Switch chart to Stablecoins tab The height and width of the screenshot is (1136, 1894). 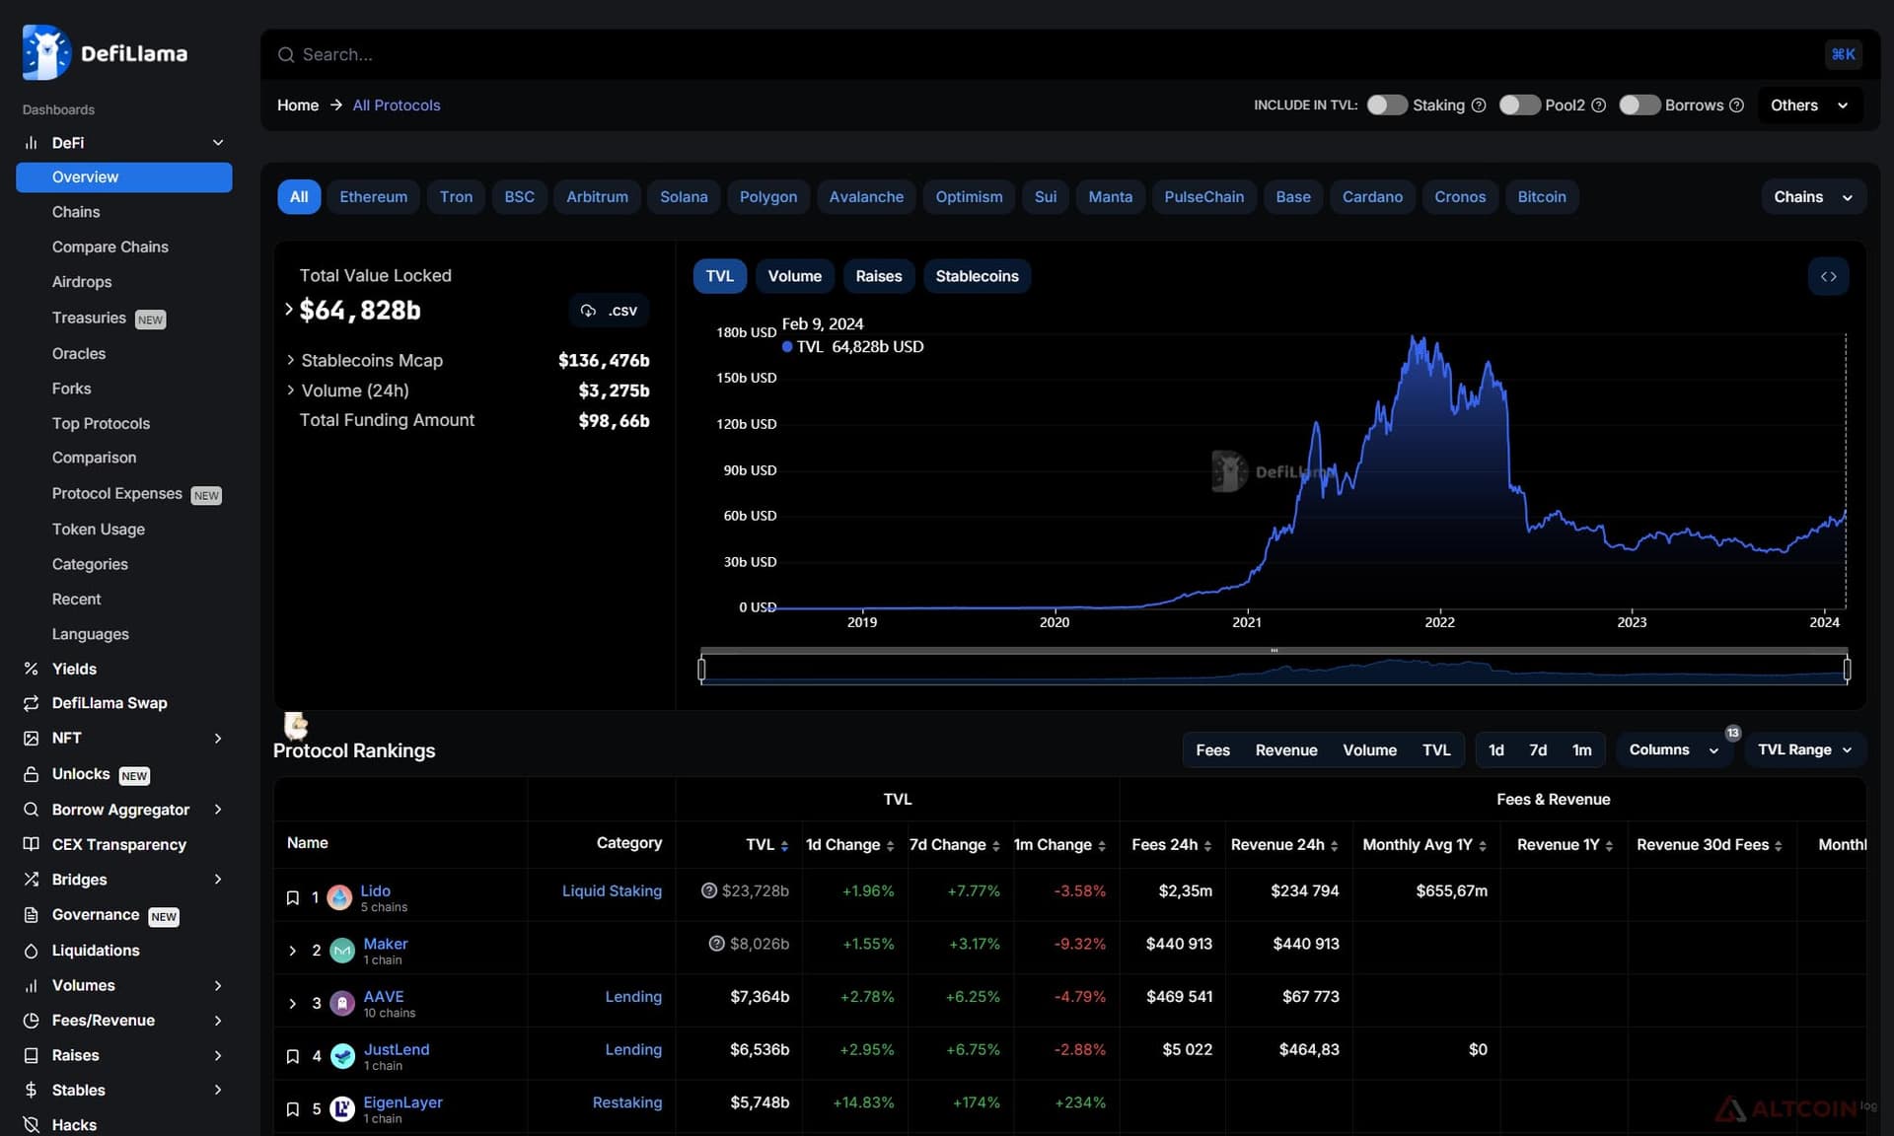pyautogui.click(x=977, y=276)
